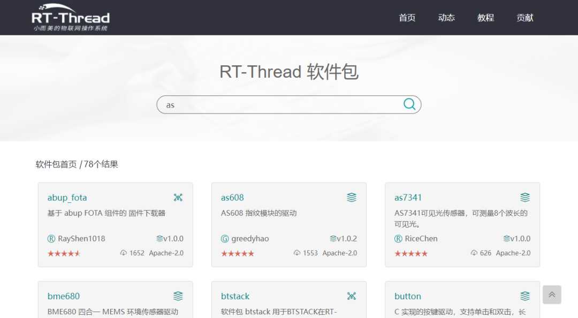Click the layers icon on the button card
This screenshot has height=318, width=578.
coord(525,296)
